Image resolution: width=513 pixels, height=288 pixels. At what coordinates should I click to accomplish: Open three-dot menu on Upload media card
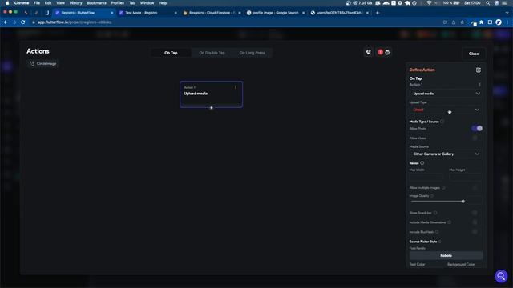click(236, 87)
